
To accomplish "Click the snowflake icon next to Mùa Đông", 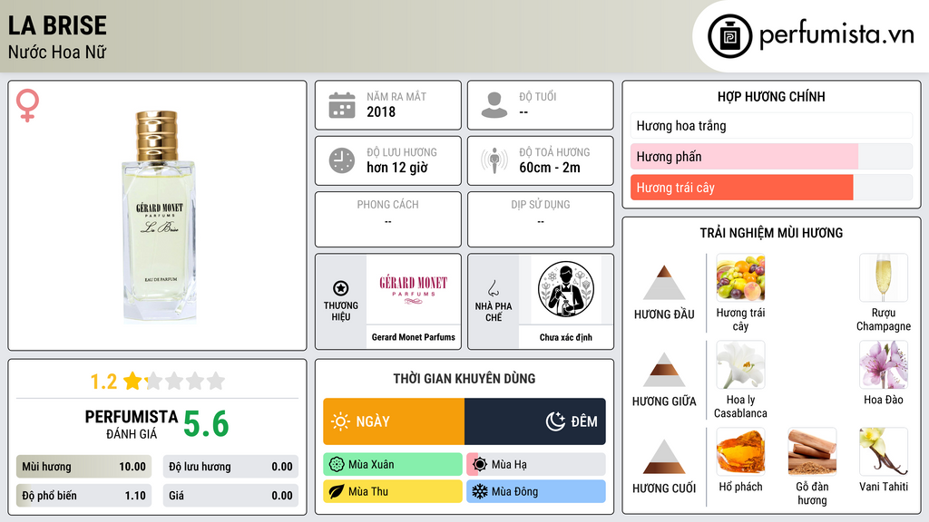I will click(480, 491).
